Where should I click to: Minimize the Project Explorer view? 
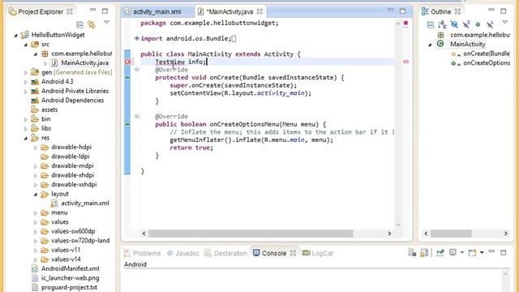93,11
